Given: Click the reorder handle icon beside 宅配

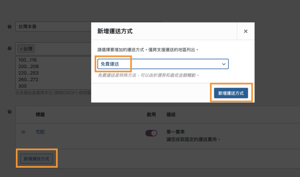Looking at the screenshot, I should pyautogui.click(x=23, y=132).
